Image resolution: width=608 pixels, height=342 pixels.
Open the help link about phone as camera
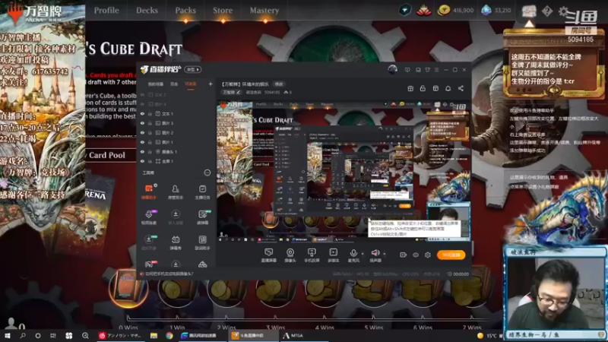pyautogui.click(x=169, y=274)
